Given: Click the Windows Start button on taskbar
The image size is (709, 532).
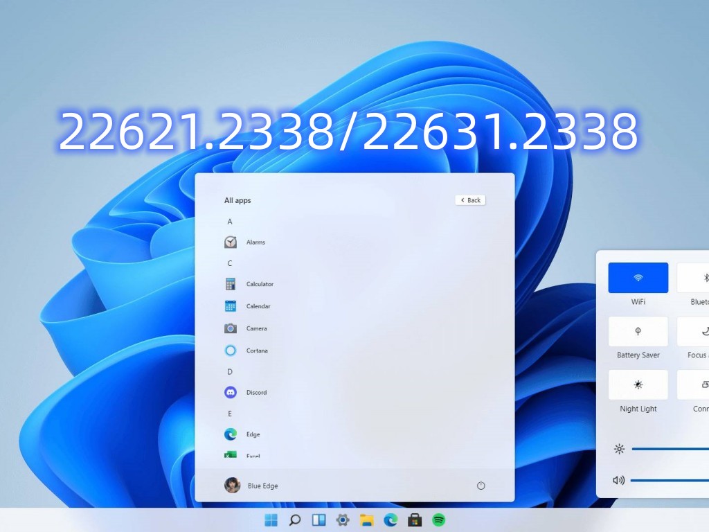Looking at the screenshot, I should click(x=271, y=520).
